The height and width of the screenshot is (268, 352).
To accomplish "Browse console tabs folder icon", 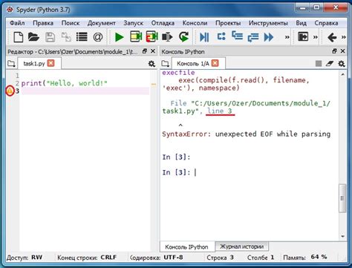I will click(x=166, y=64).
